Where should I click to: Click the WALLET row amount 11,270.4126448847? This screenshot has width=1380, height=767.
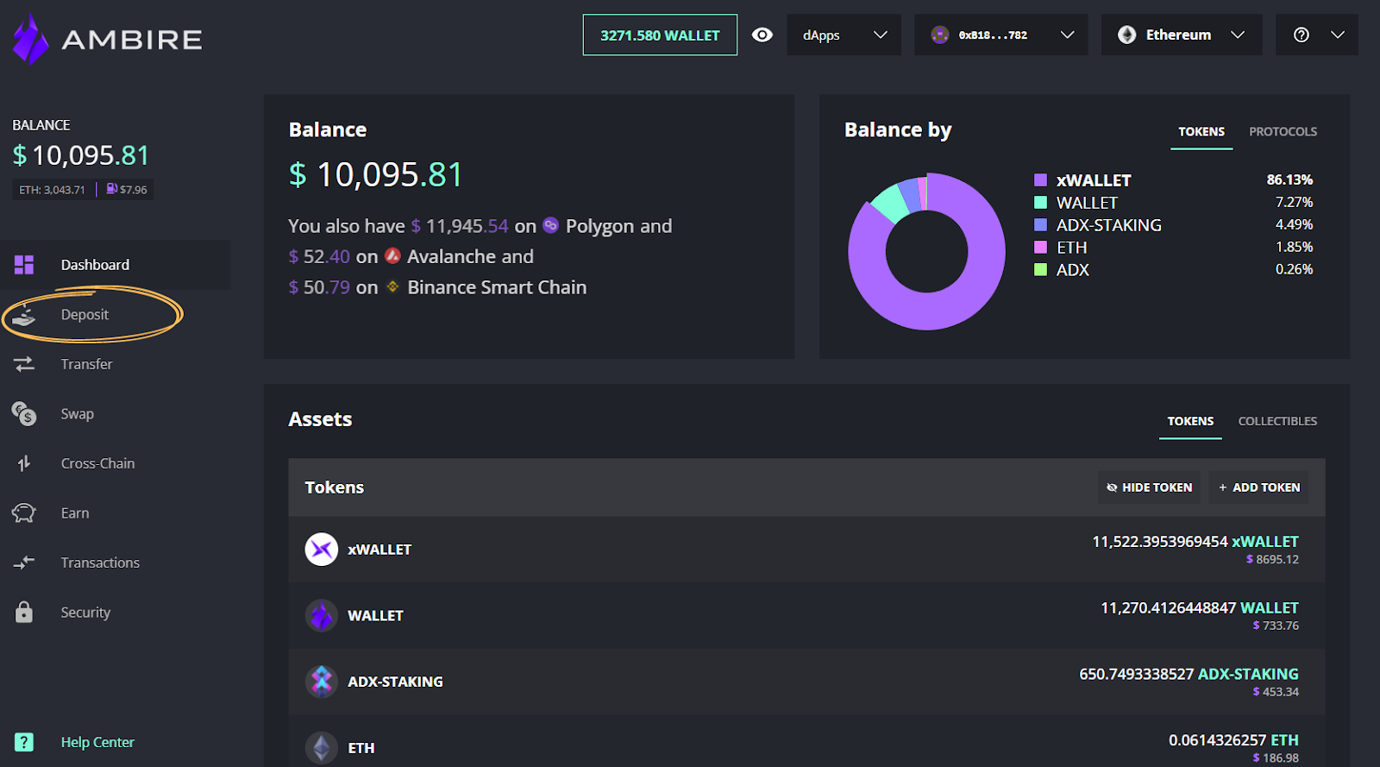pyautogui.click(x=1169, y=608)
